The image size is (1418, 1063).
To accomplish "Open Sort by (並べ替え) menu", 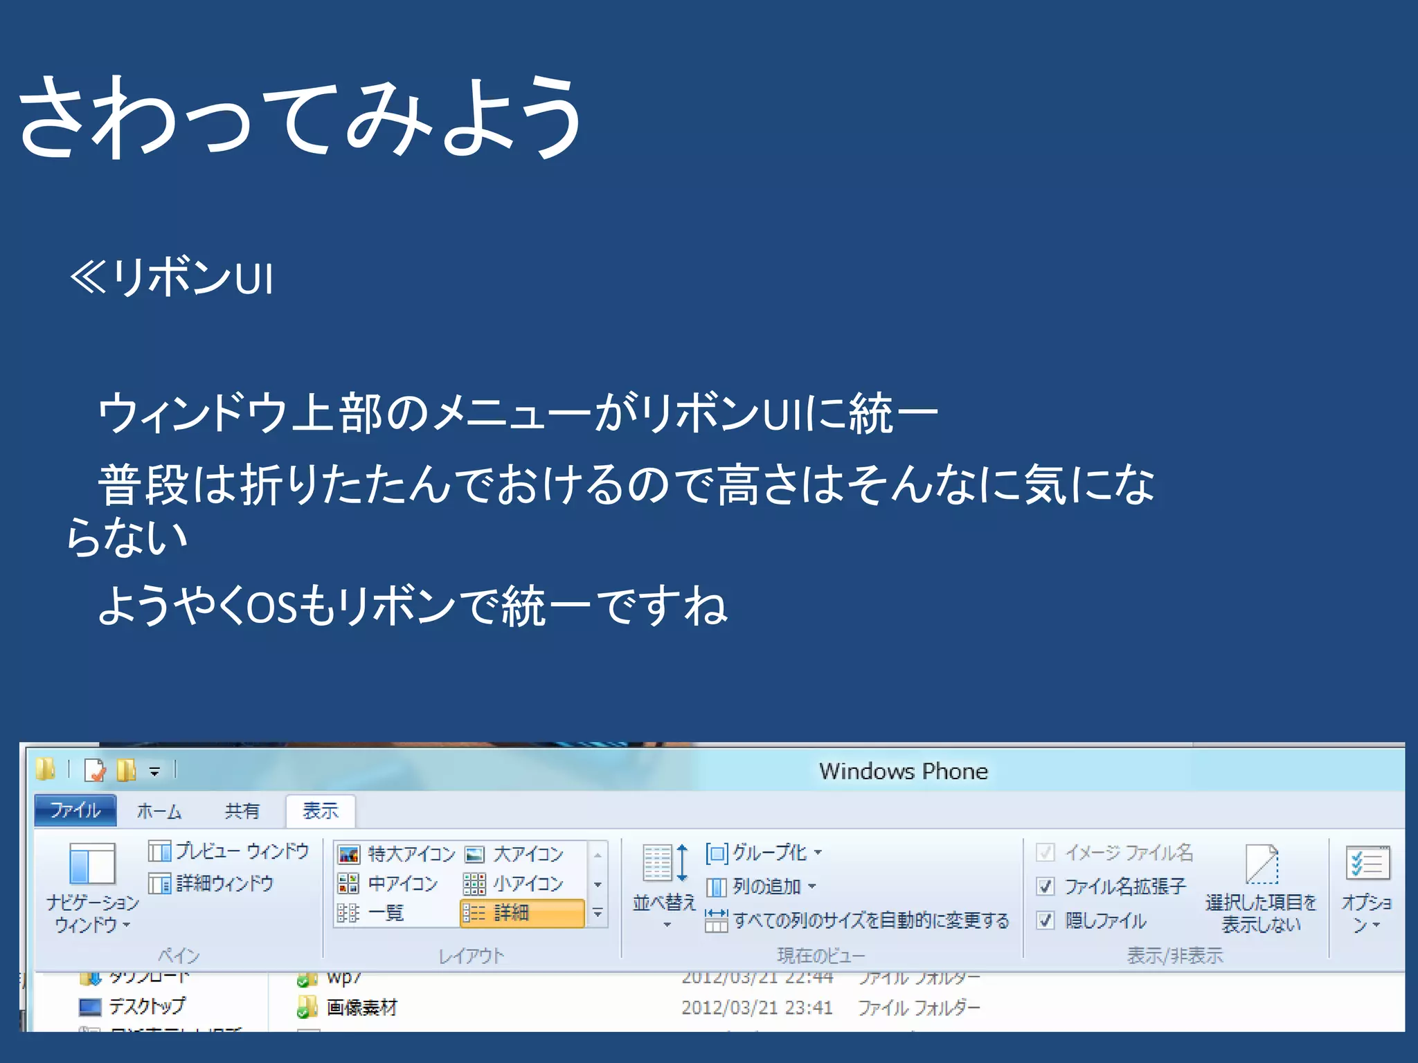I will pos(664,886).
